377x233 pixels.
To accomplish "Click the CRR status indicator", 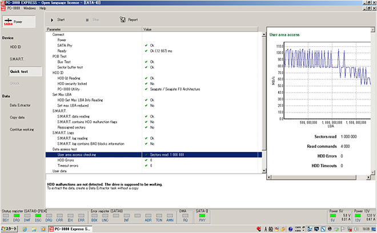I will [x=59, y=215].
